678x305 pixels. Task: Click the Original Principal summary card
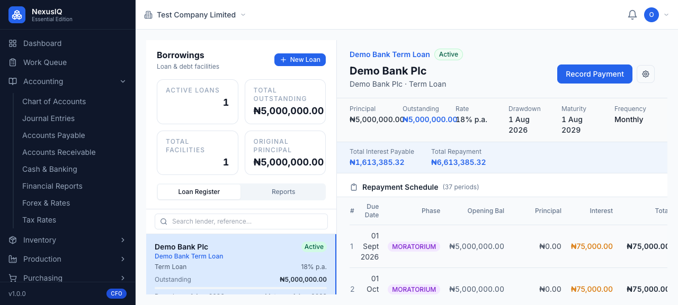pyautogui.click(x=285, y=153)
